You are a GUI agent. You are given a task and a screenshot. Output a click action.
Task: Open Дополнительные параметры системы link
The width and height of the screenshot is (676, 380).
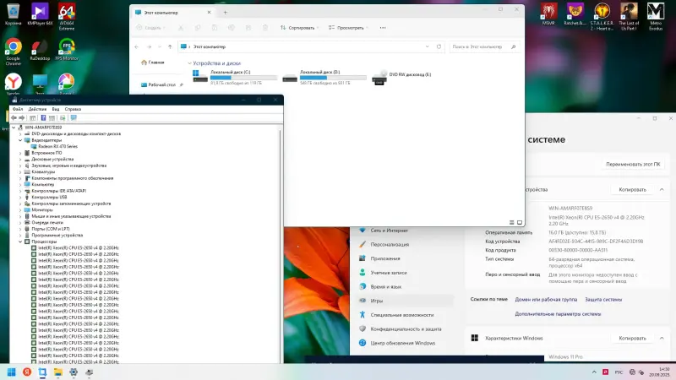tap(558, 314)
